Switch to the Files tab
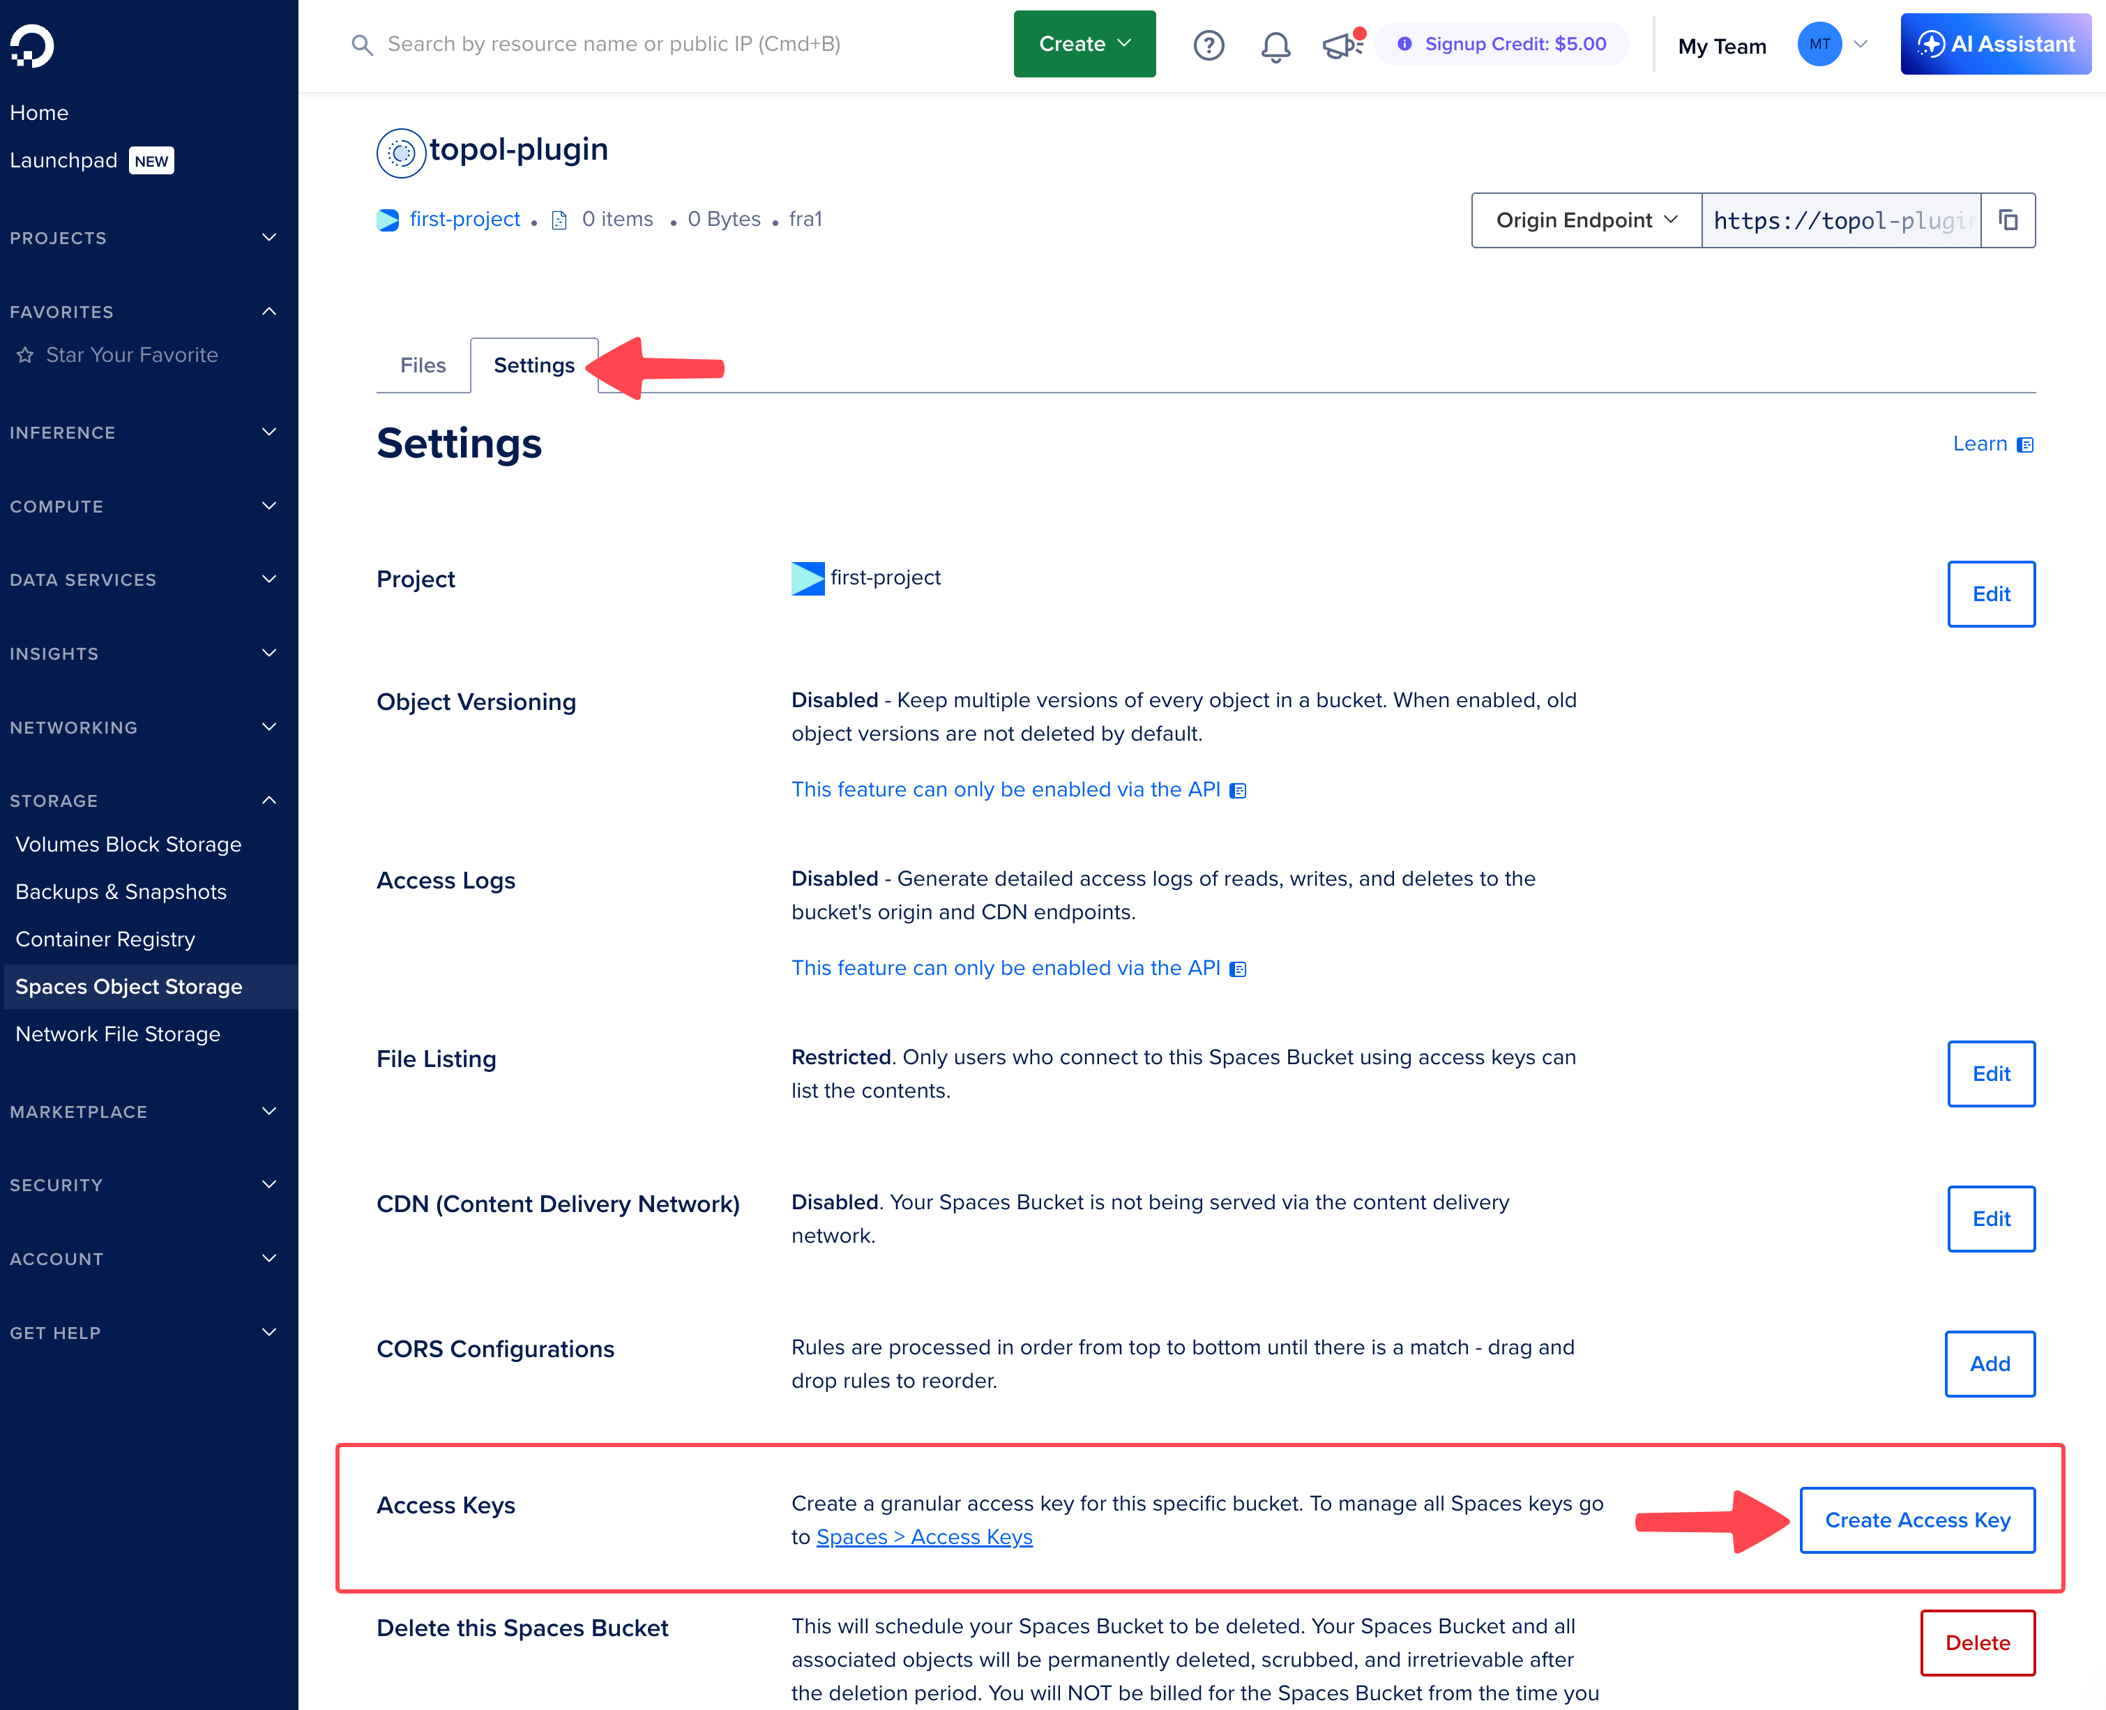Image resolution: width=2106 pixels, height=1710 pixels. pyautogui.click(x=423, y=365)
